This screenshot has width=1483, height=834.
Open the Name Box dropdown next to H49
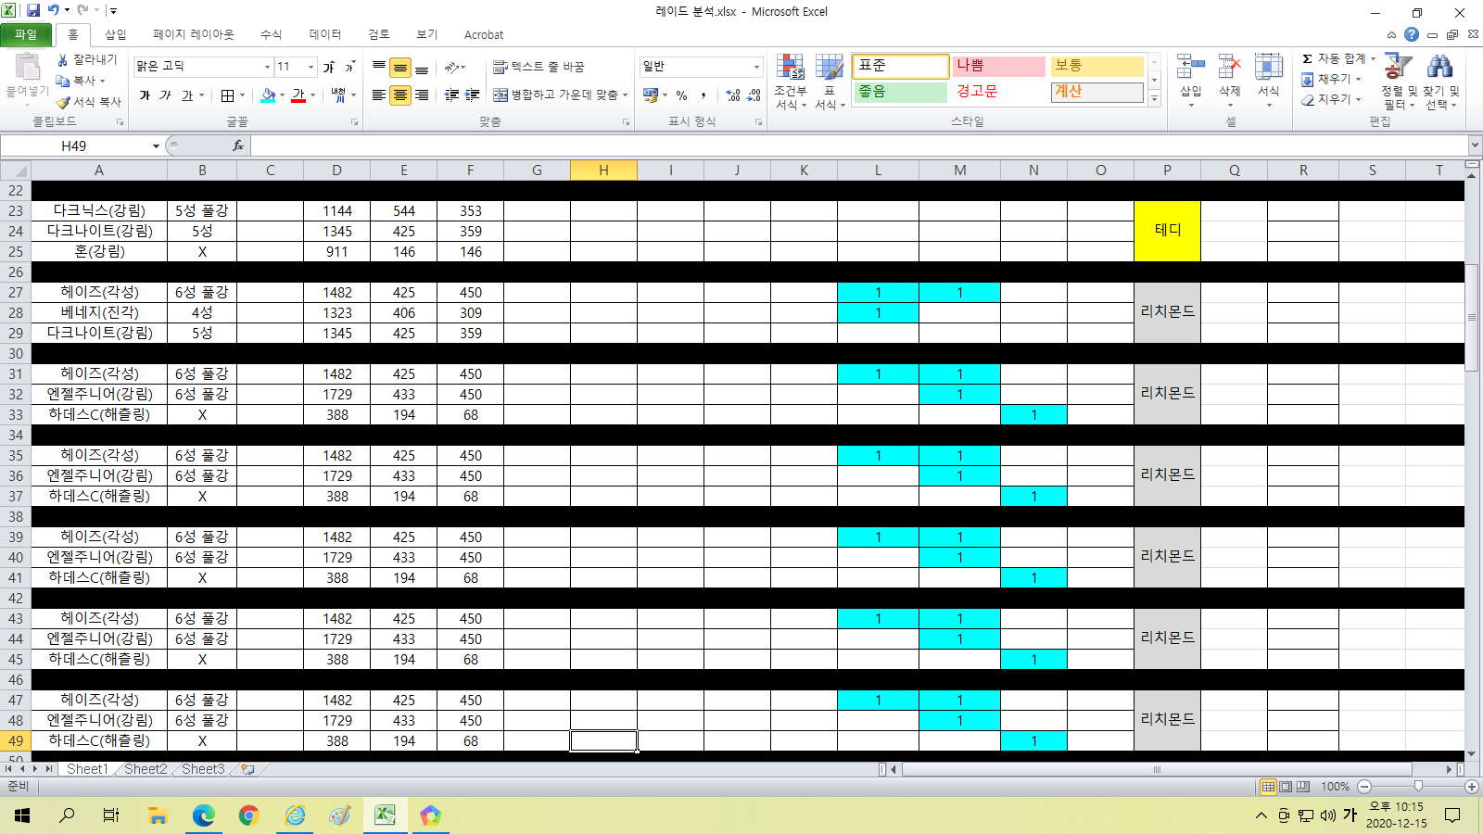(156, 146)
